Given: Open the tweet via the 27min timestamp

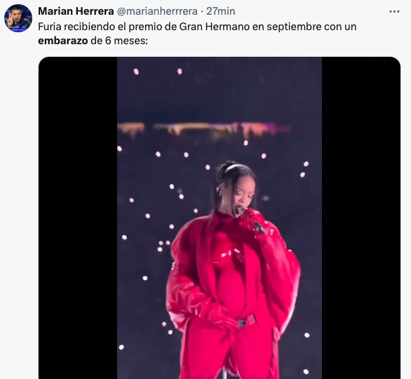Looking at the screenshot, I should click(x=220, y=11).
